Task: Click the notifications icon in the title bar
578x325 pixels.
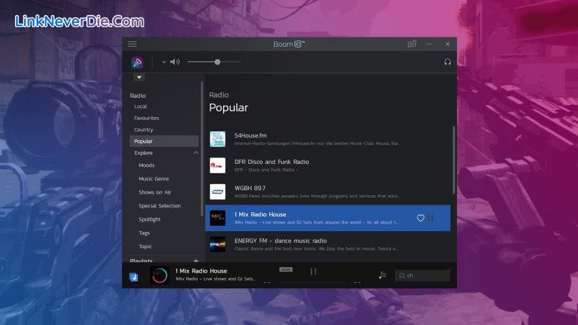Action: point(411,44)
